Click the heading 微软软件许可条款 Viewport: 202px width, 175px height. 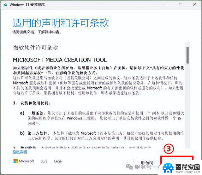coord(35,48)
